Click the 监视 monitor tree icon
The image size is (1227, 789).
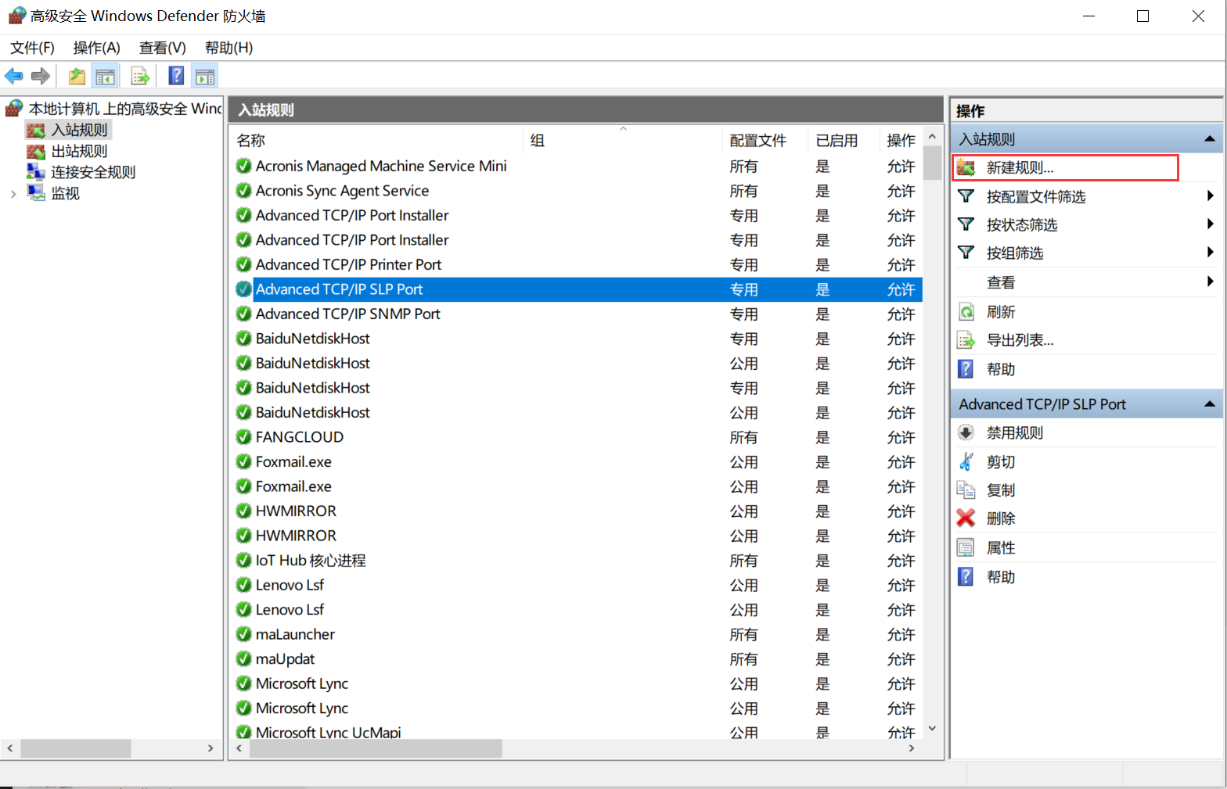click(x=36, y=193)
